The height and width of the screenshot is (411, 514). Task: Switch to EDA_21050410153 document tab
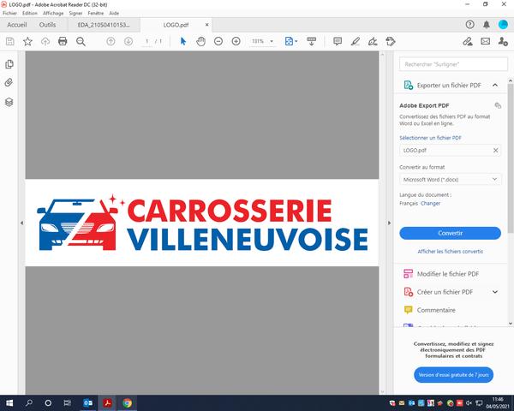(104, 25)
